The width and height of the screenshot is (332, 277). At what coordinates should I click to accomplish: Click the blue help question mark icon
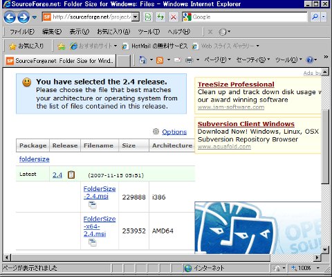click(309, 60)
